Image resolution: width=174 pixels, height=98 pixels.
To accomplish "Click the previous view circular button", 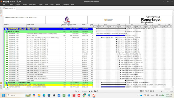I will click(95, 91).
